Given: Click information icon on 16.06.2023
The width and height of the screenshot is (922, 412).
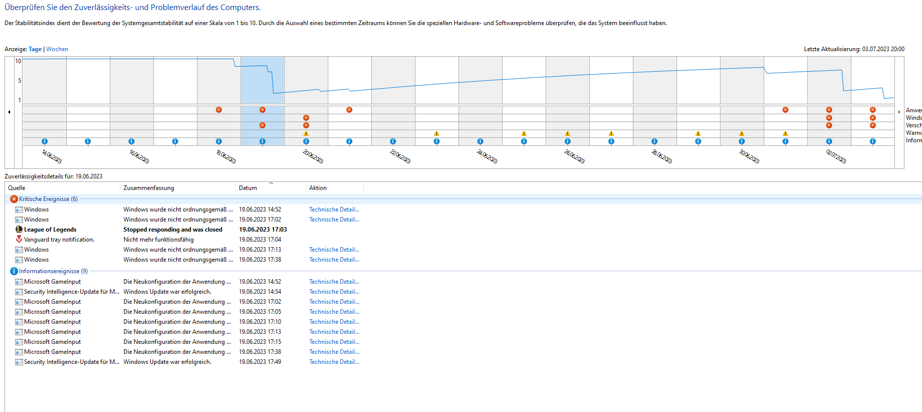Looking at the screenshot, I should pyautogui.click(x=131, y=141).
